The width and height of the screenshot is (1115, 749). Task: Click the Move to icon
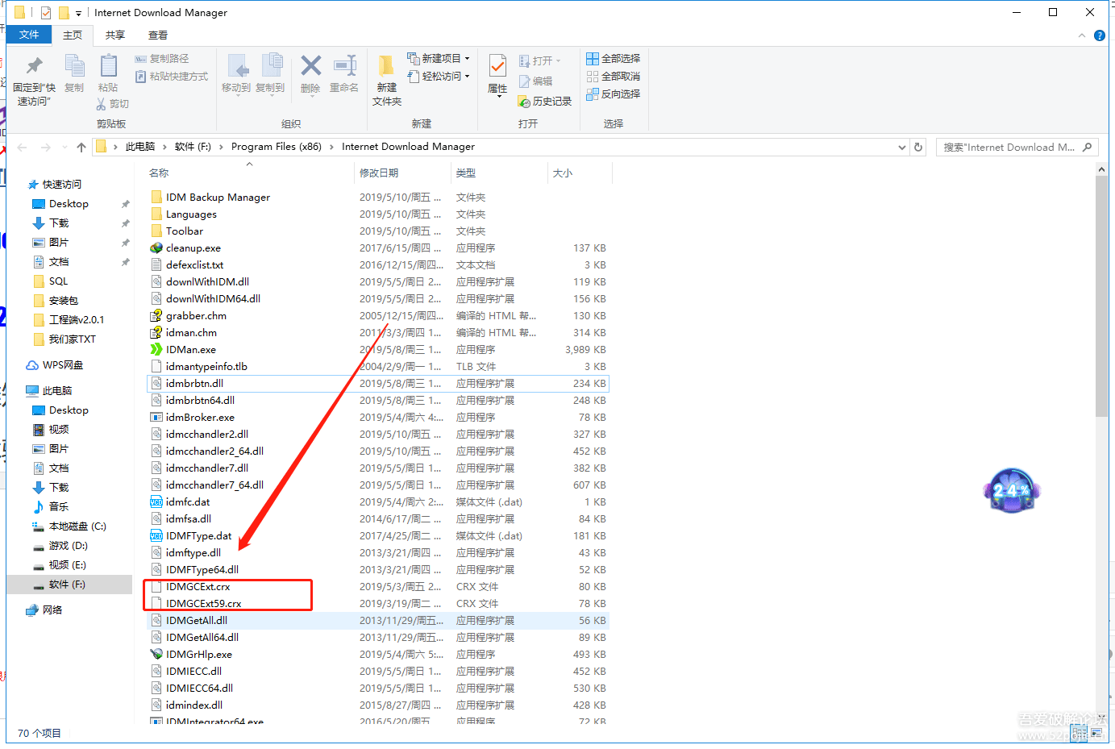(237, 66)
